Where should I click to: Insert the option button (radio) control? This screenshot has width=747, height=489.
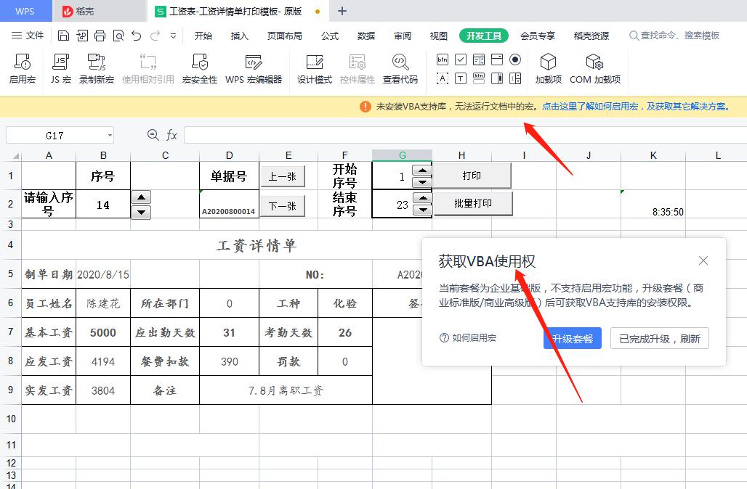(x=515, y=59)
